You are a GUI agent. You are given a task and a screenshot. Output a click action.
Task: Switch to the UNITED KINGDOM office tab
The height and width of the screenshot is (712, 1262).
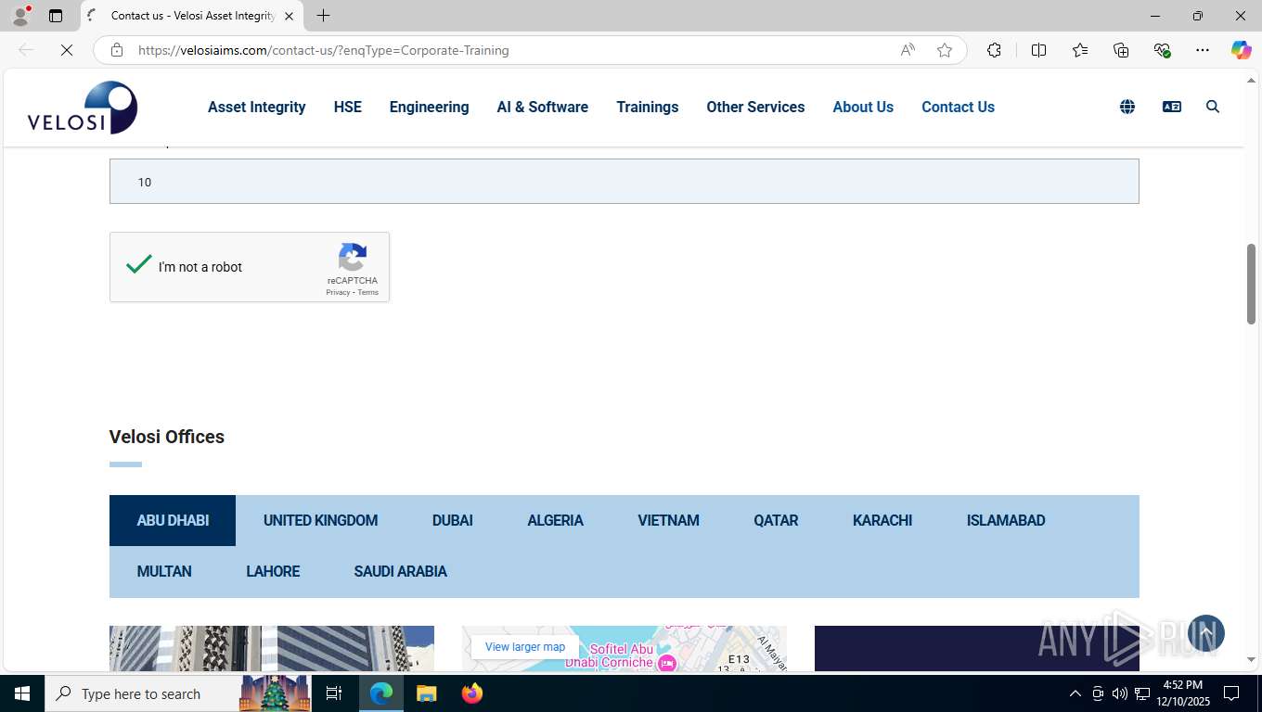tap(320, 520)
